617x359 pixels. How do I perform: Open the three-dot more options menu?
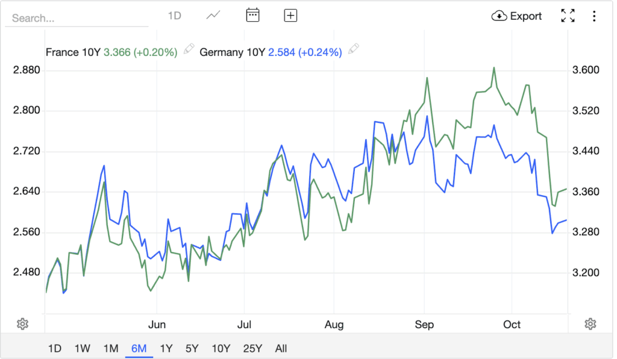point(594,16)
